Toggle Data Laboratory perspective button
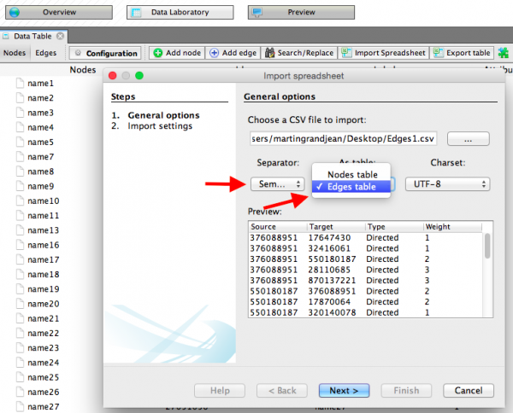Screen dimensions: 513x413 pos(180,13)
